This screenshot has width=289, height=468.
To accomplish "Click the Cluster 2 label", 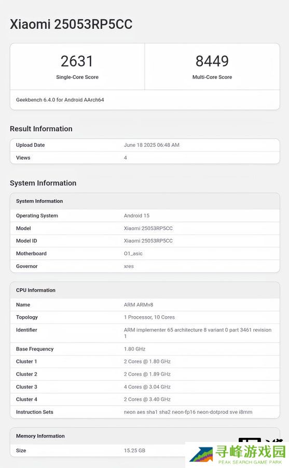I will coord(26,374).
